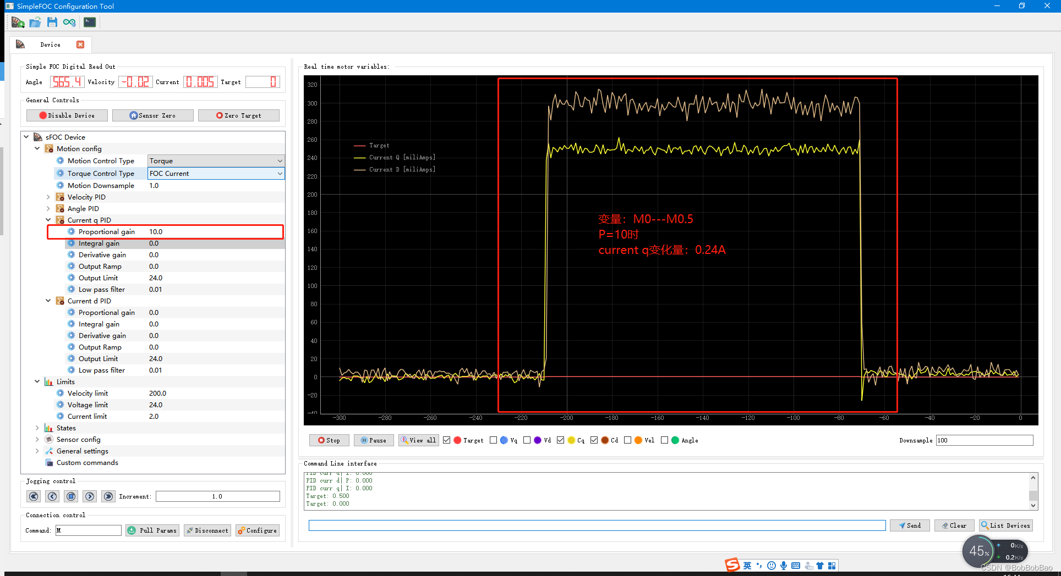Collapse the sFOC Device tree node

[26, 137]
